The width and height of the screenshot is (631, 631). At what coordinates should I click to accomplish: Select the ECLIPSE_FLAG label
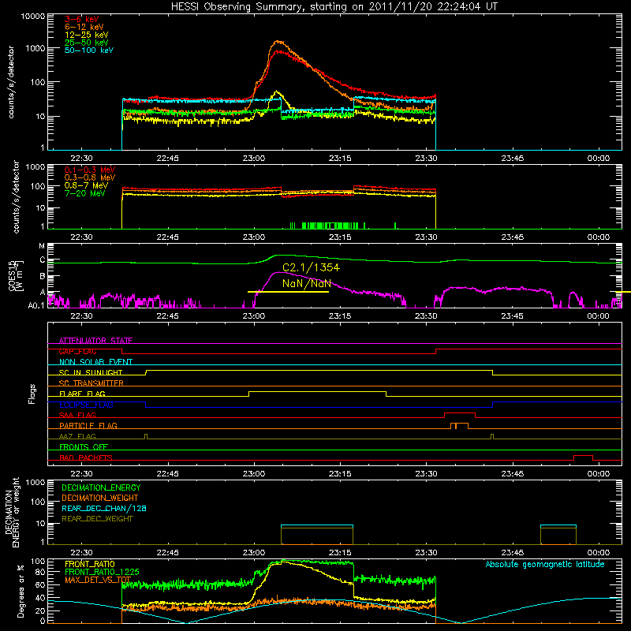[86, 405]
